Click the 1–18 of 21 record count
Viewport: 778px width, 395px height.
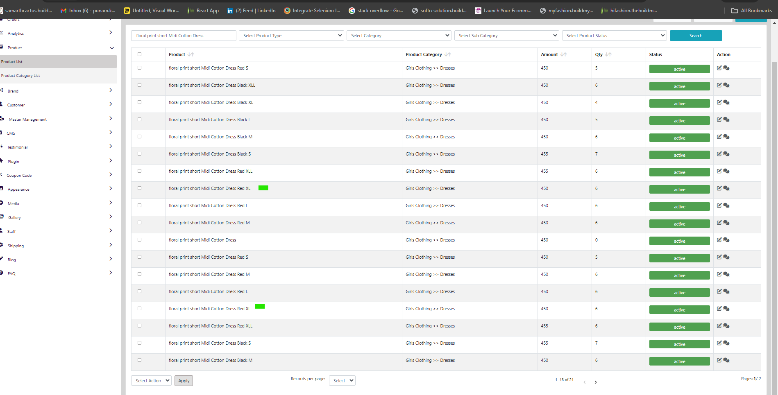point(564,380)
